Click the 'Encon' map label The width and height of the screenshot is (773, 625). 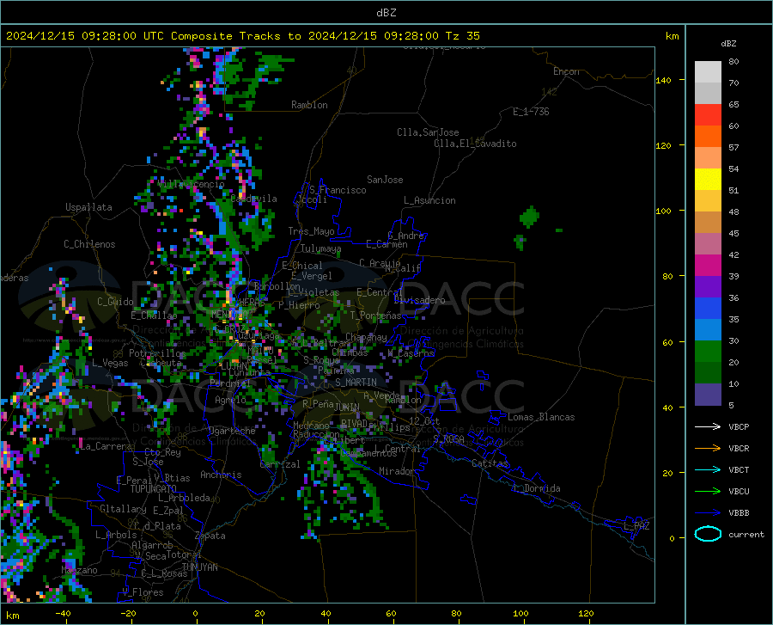coord(566,71)
